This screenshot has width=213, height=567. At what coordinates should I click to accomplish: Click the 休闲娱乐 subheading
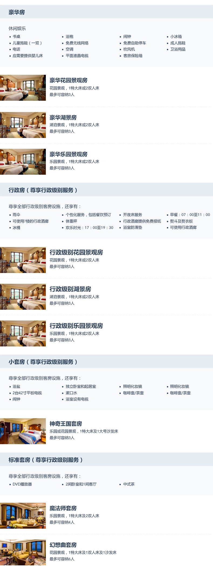click(x=17, y=28)
